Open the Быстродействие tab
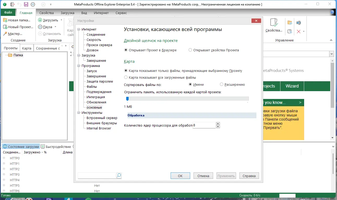Viewport: 337px width, 200px height. 56,147
